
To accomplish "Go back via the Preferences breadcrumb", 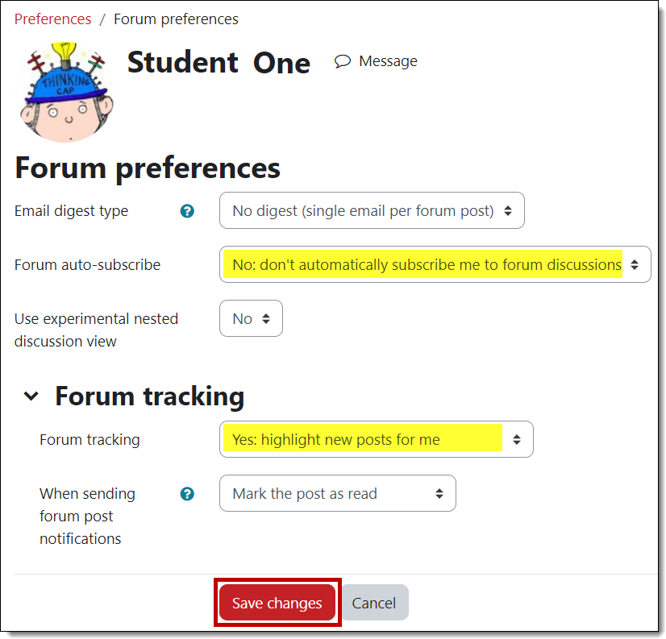I will pos(52,19).
